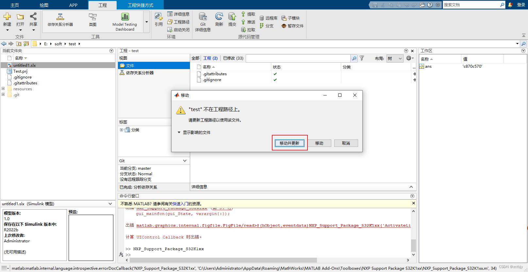Click 拉取 (Pull) in source control
Screen dimensions: 528x272
(x=248, y=30)
